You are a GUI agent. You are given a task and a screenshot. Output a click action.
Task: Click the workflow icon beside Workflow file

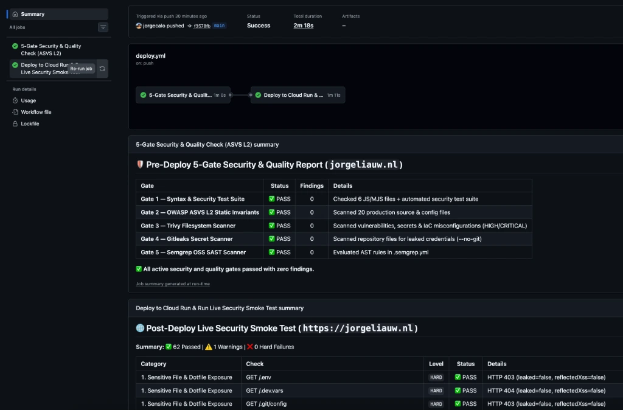click(15, 112)
